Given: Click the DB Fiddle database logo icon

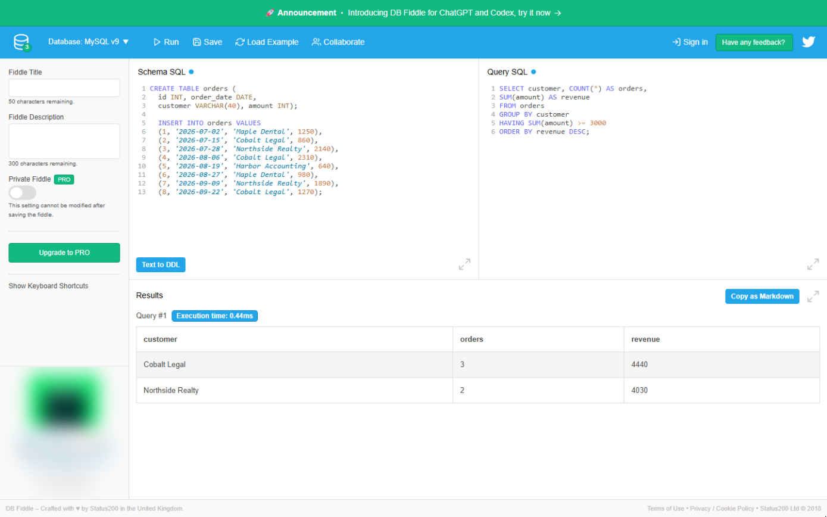Looking at the screenshot, I should pos(21,42).
